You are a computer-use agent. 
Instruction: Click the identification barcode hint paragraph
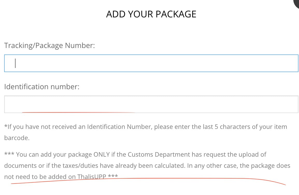coord(146,132)
